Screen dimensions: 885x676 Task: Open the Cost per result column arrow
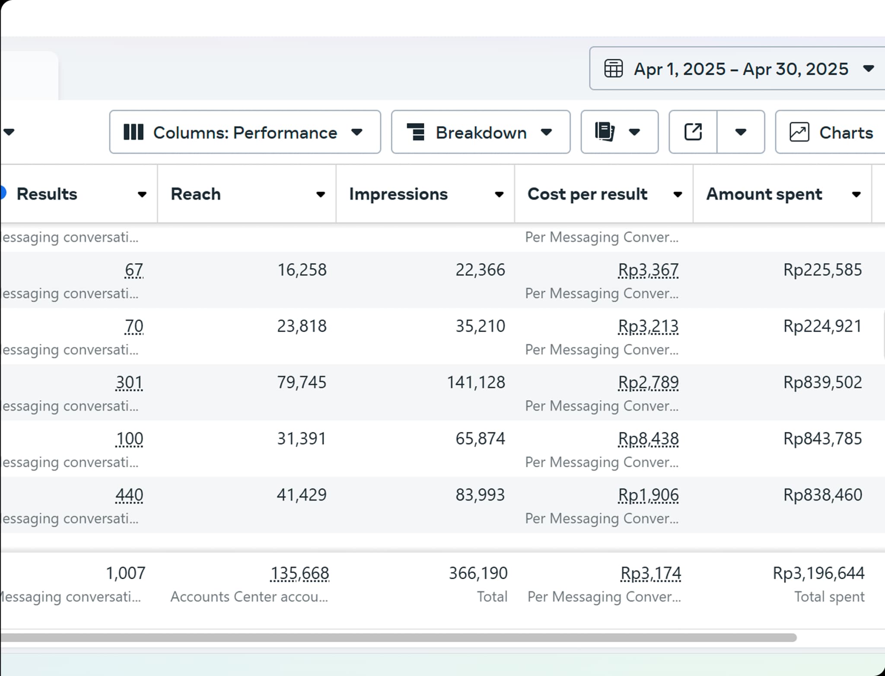(x=678, y=195)
